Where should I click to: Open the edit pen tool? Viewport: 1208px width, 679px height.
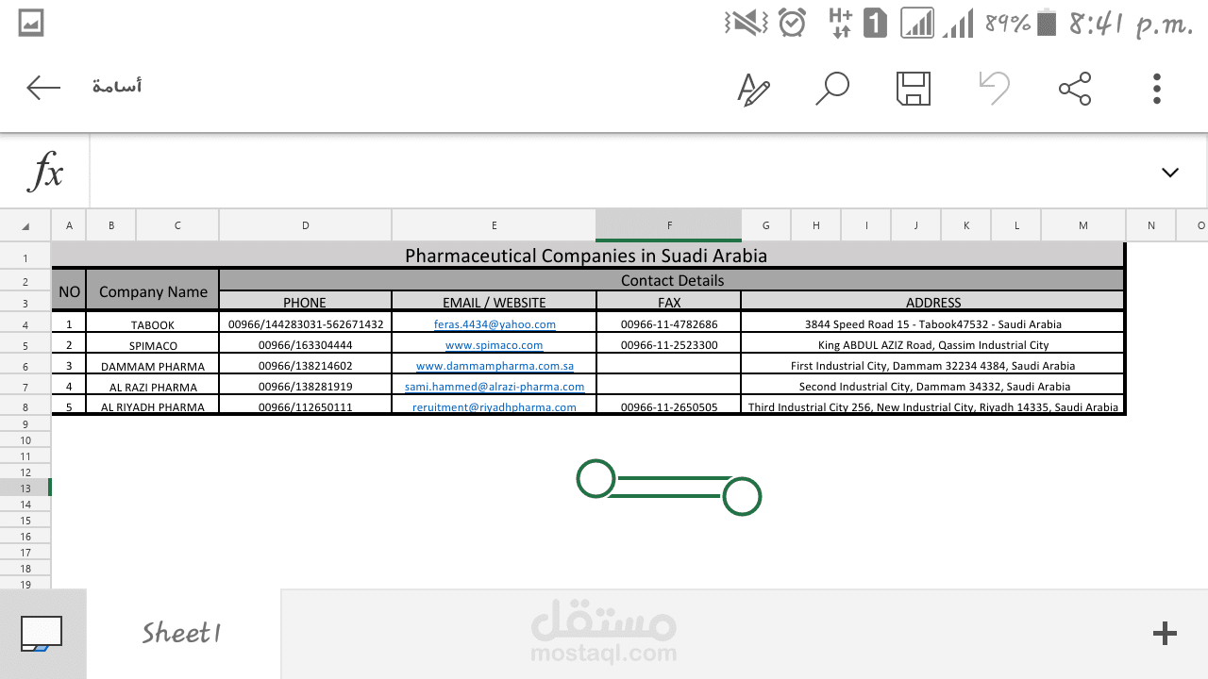pyautogui.click(x=753, y=89)
